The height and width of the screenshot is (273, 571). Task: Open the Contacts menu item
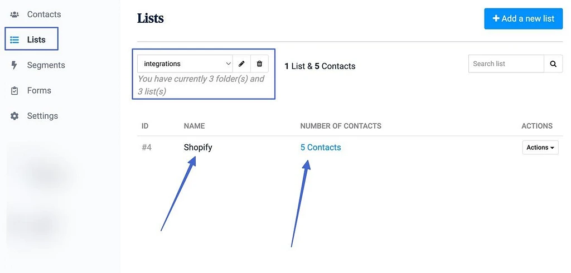pos(44,14)
